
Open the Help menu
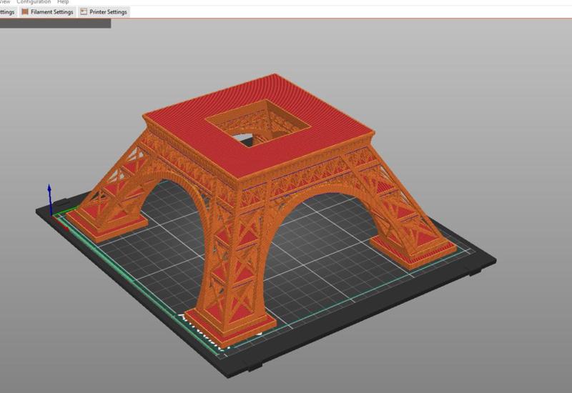[63, 2]
